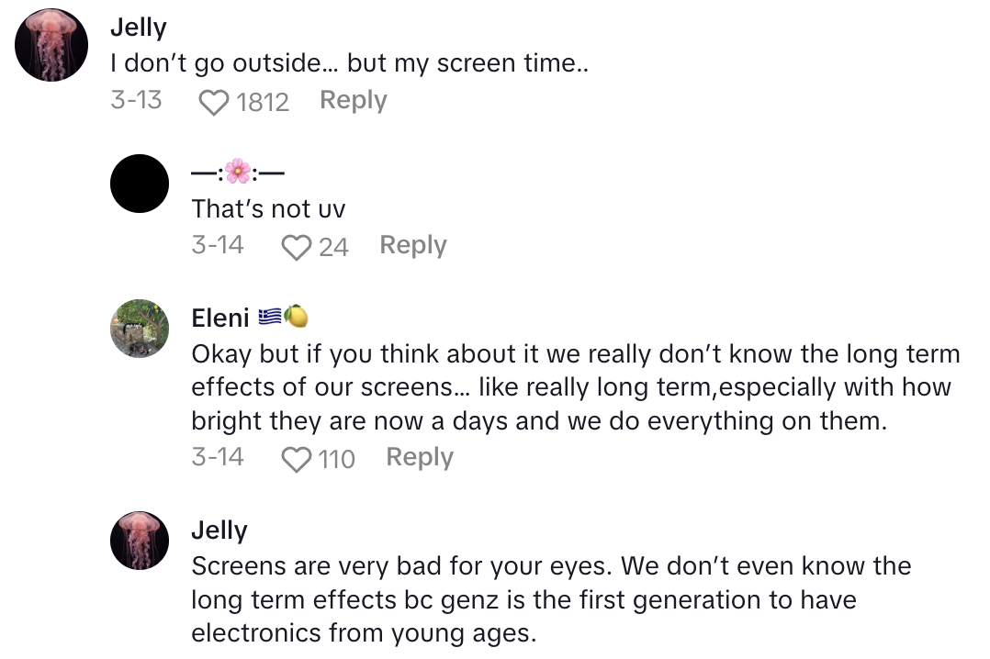The width and height of the screenshot is (990, 659).
Task: Click the 3-14 date under "That's not uv"
Action: pyautogui.click(x=217, y=245)
